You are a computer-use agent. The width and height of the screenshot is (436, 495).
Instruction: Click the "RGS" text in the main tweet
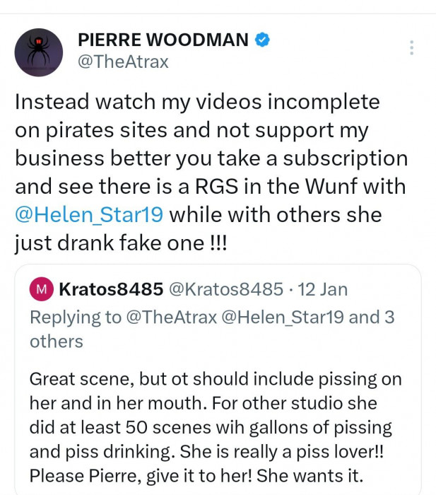(x=211, y=186)
